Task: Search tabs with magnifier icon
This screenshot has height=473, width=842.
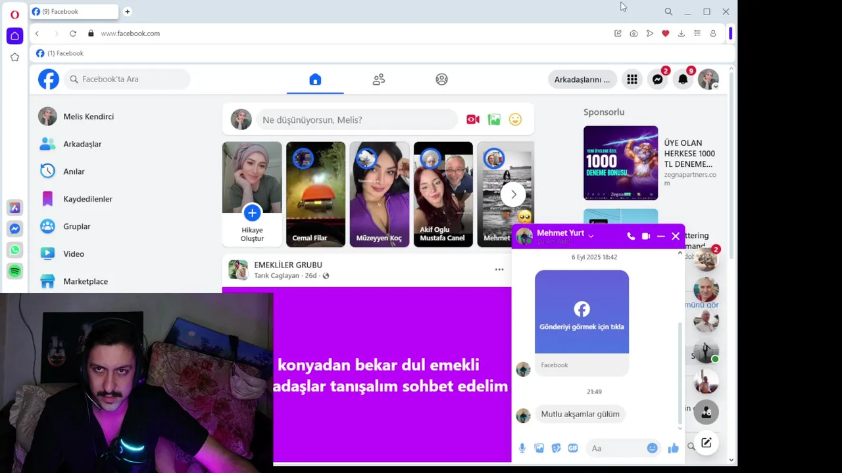Action: pyautogui.click(x=668, y=12)
